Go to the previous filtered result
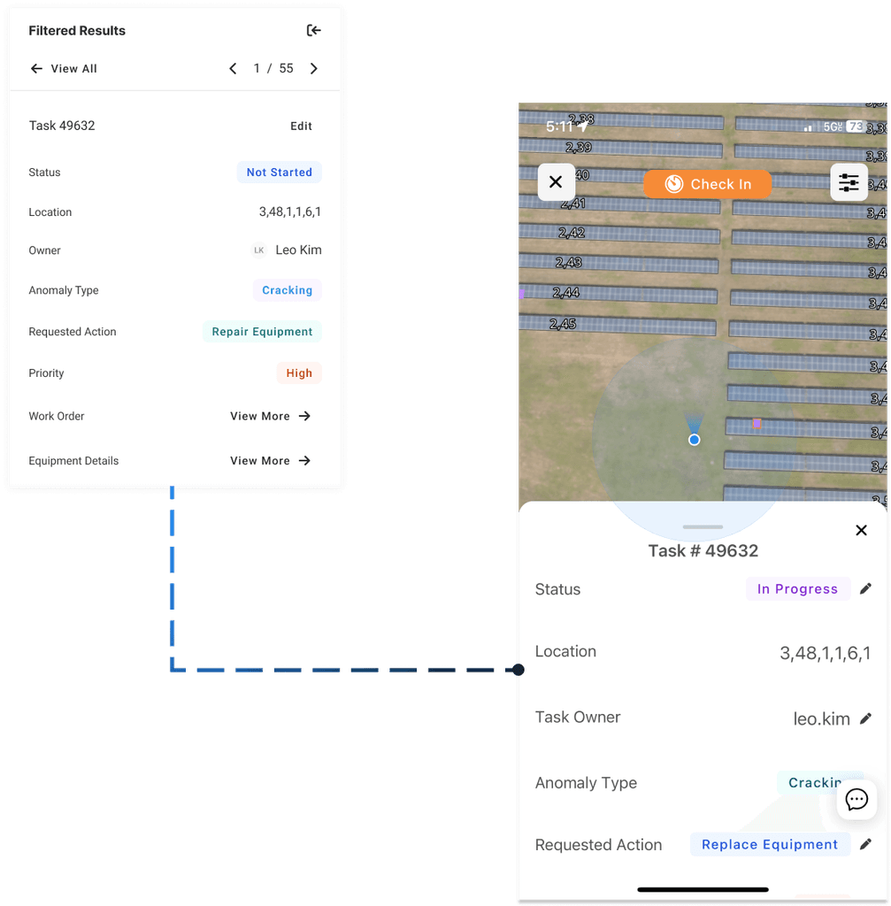The height and width of the screenshot is (906, 891). tap(233, 68)
